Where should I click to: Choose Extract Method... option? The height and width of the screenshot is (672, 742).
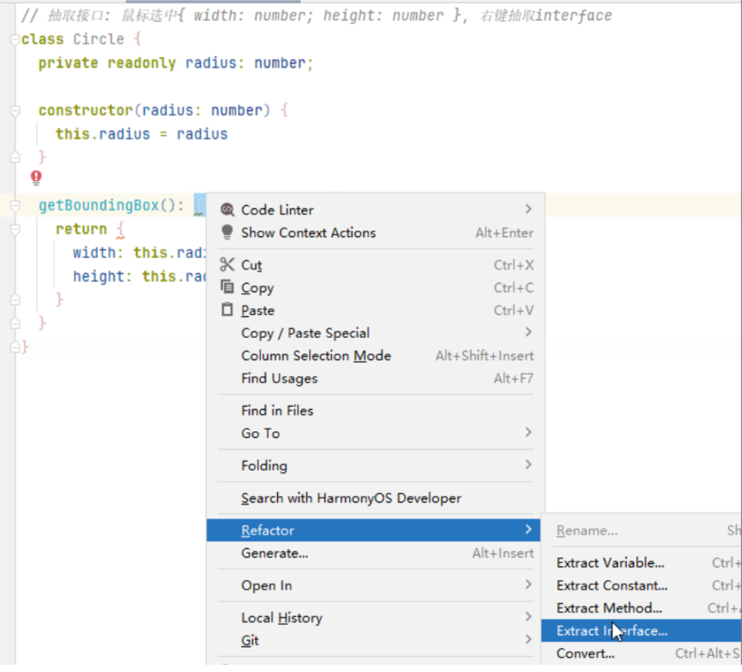pyautogui.click(x=609, y=607)
